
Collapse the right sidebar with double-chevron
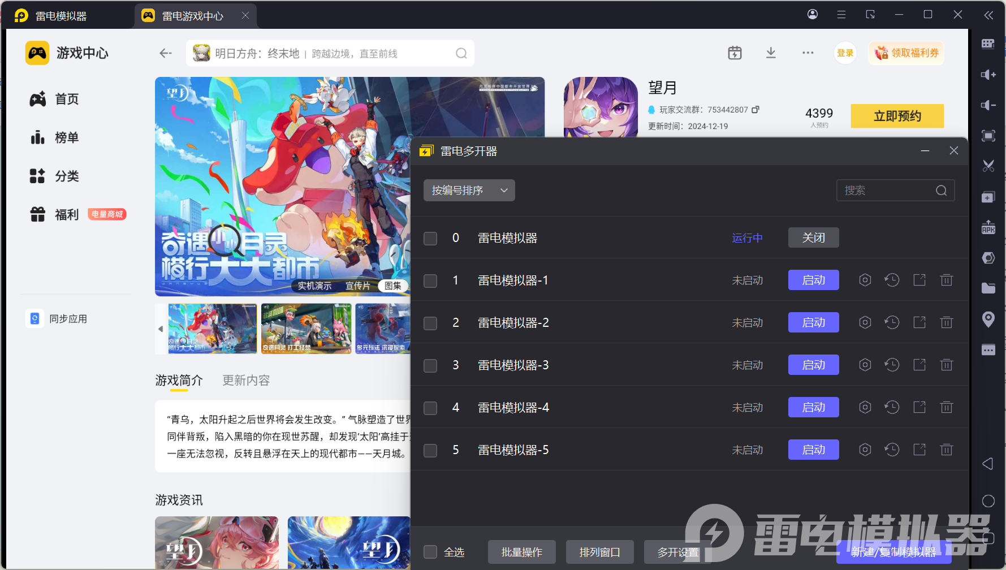(988, 15)
